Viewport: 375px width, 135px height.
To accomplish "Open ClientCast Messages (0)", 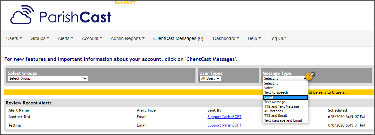I will tap(178, 38).
